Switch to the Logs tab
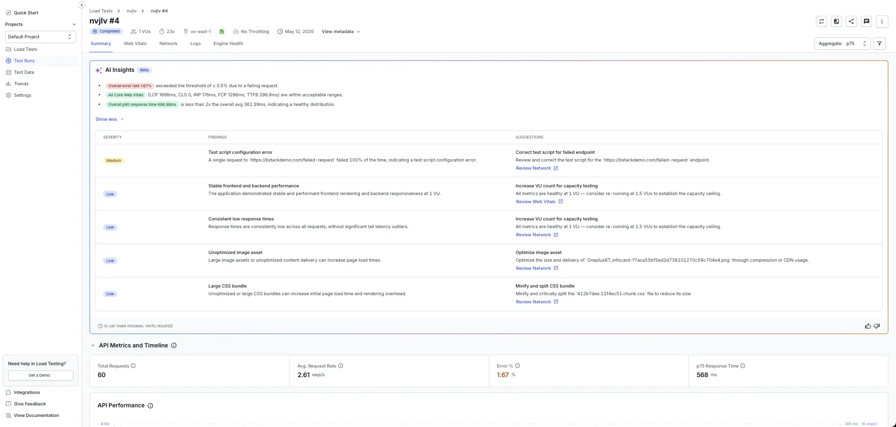 point(195,44)
